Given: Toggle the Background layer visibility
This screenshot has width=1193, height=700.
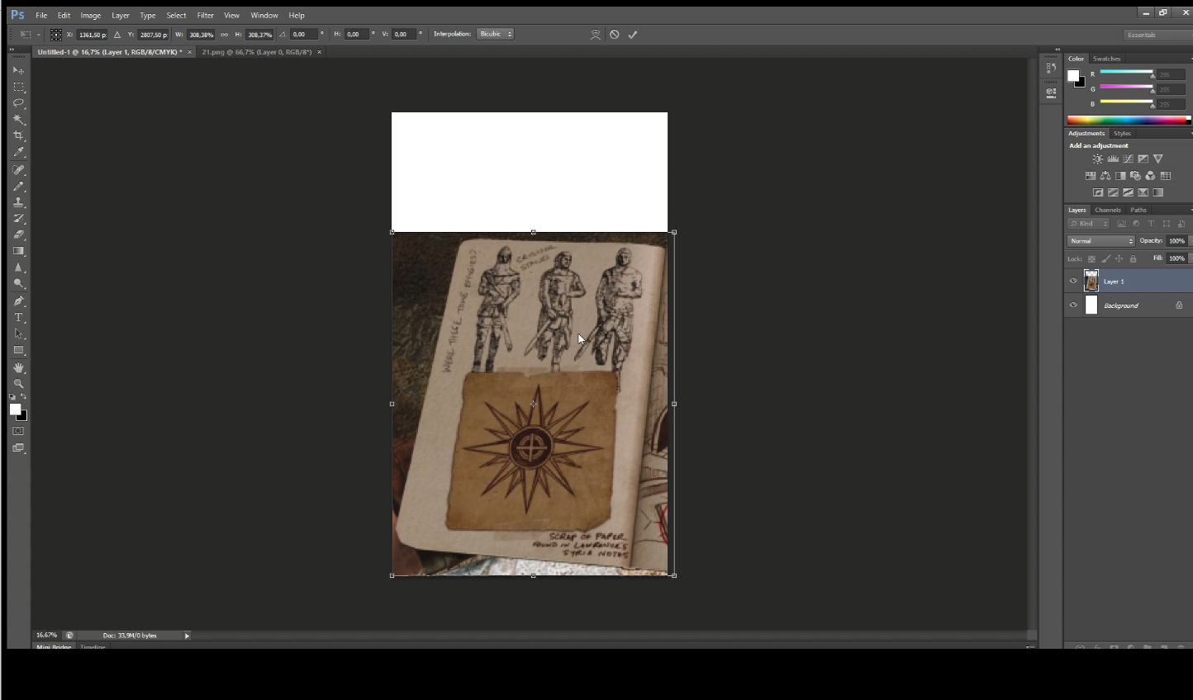Looking at the screenshot, I should 1072,305.
